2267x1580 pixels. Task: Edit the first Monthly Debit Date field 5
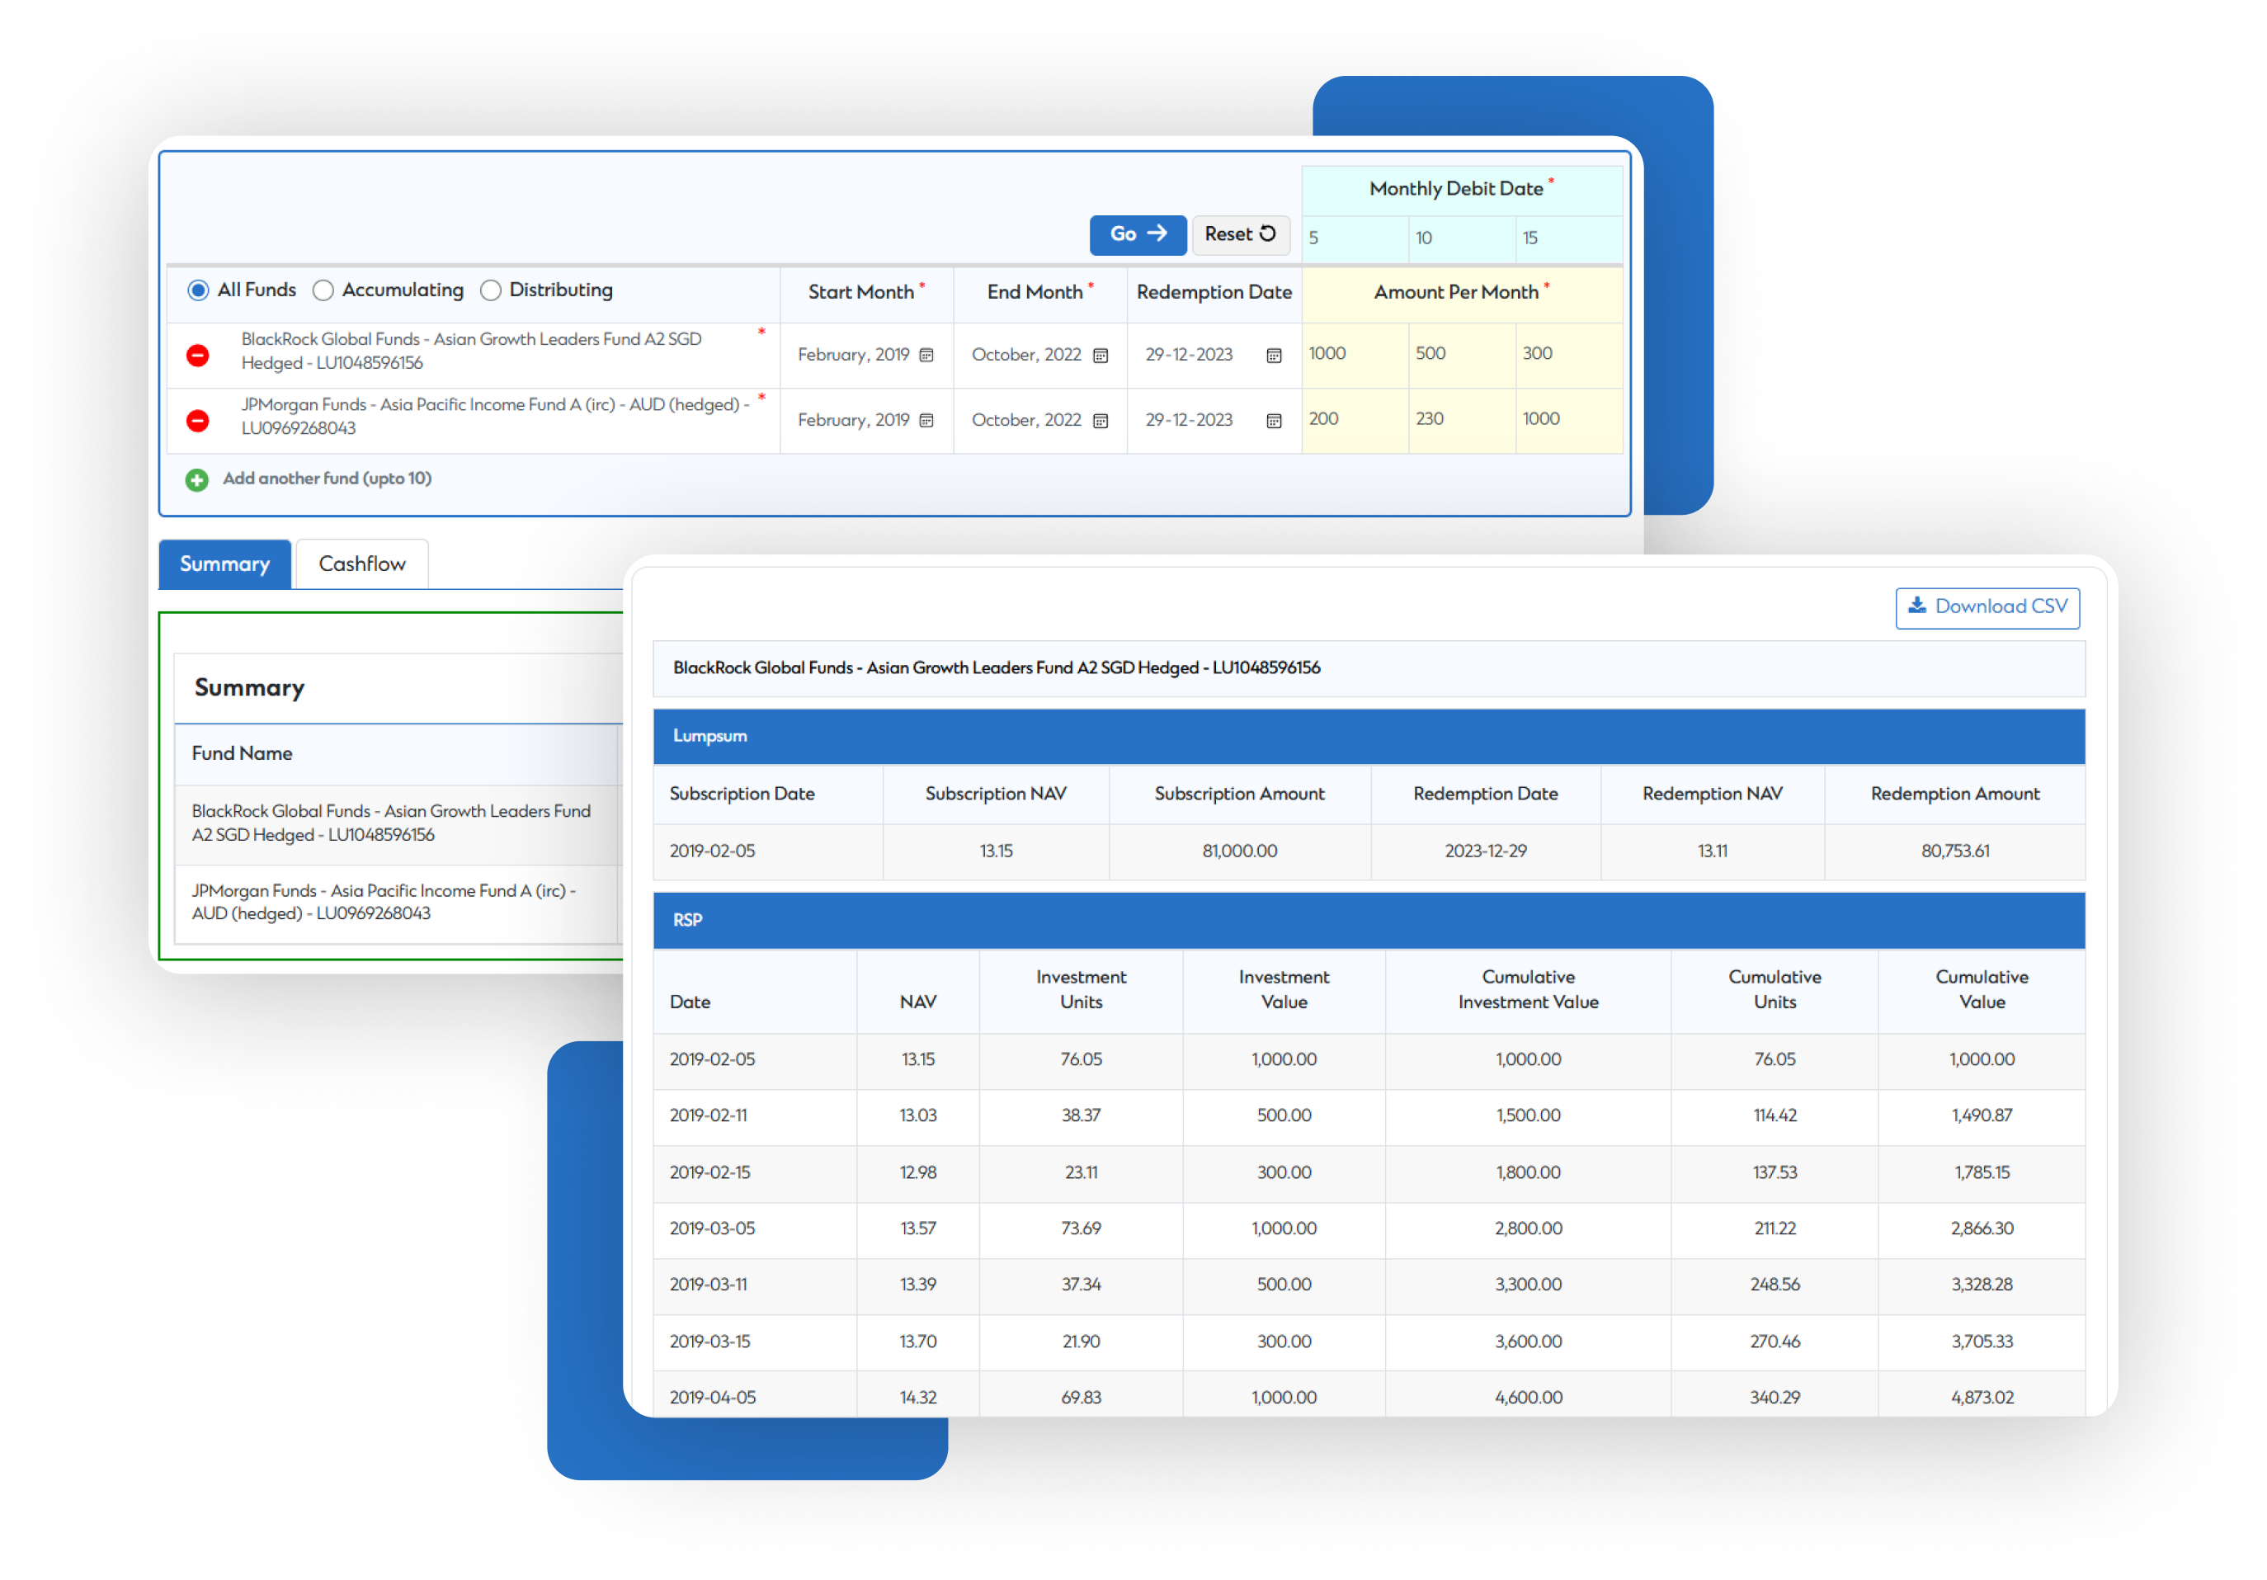tap(1355, 238)
